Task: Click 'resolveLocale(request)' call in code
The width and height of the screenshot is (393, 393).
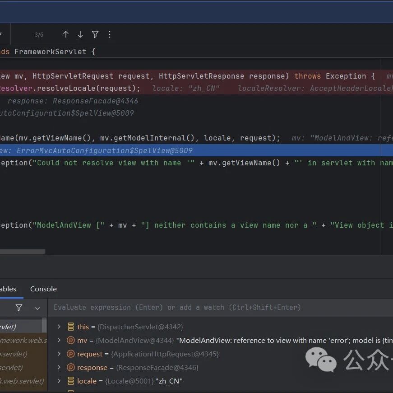Action: coord(86,89)
